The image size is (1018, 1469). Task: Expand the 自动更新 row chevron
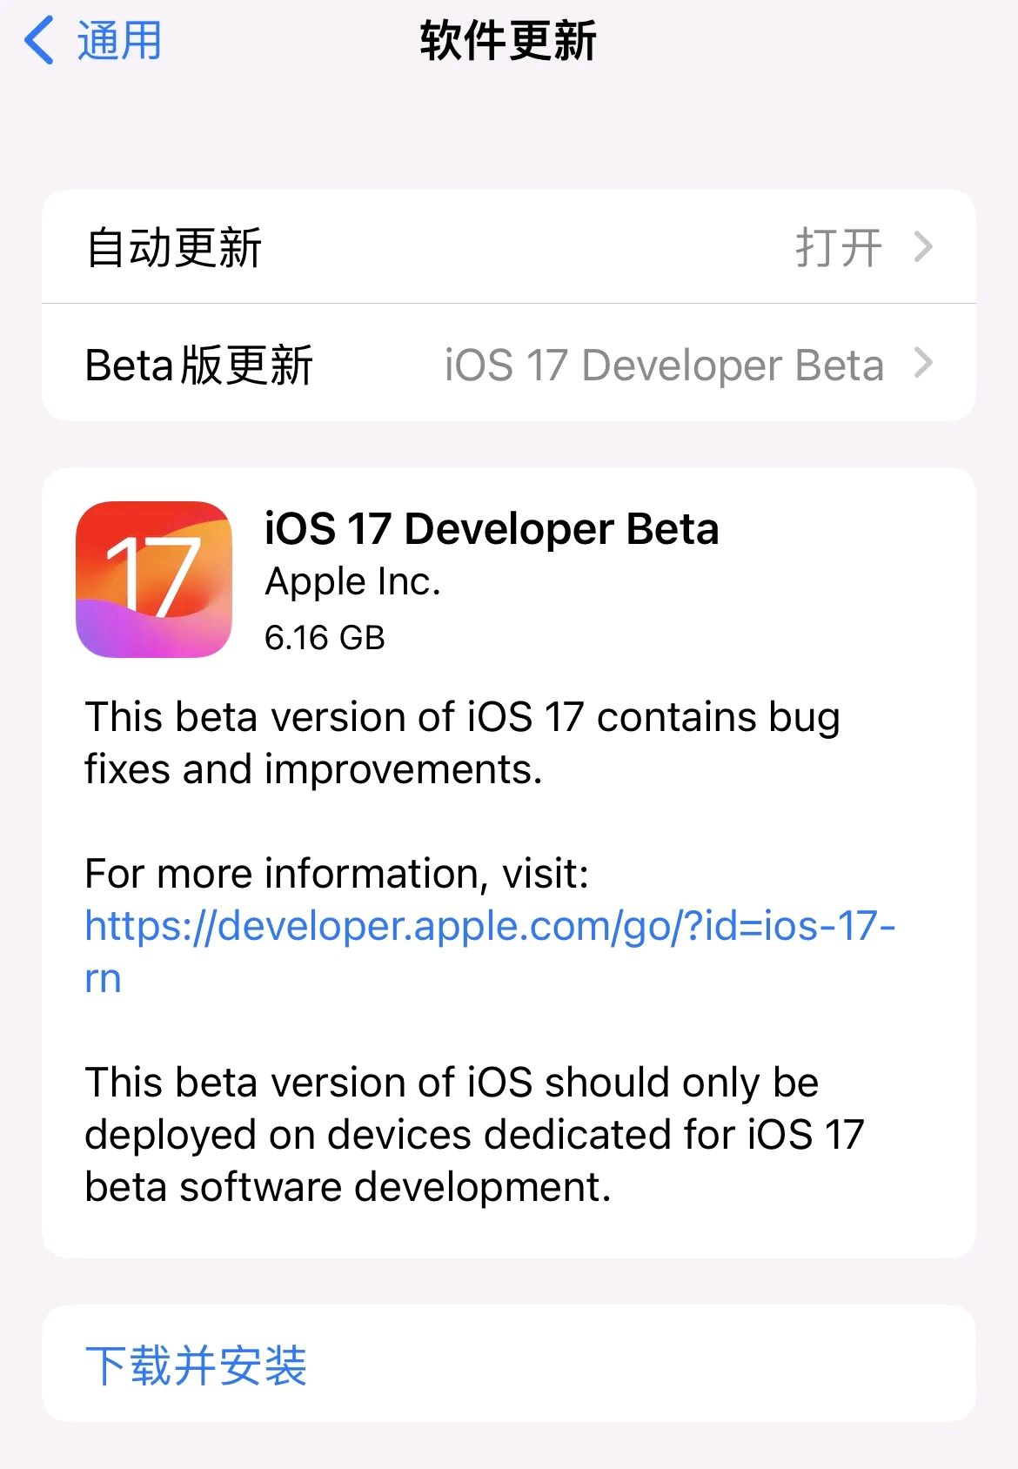tap(923, 248)
